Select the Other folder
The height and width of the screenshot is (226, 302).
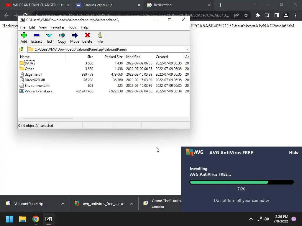click(x=27, y=69)
